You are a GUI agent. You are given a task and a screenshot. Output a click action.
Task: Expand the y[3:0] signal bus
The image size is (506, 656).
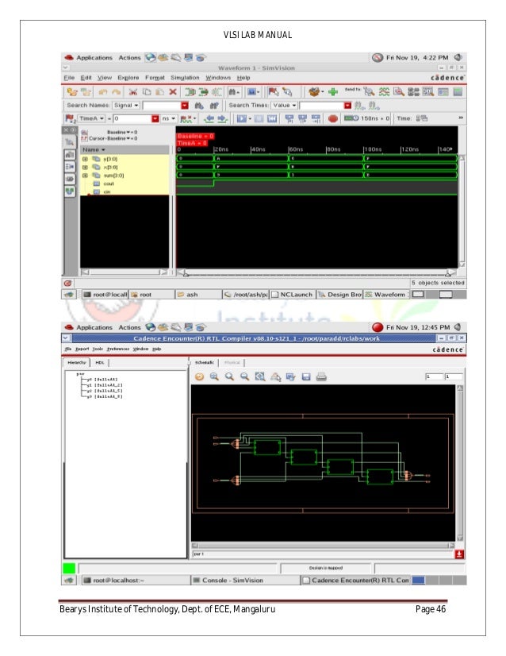85,158
